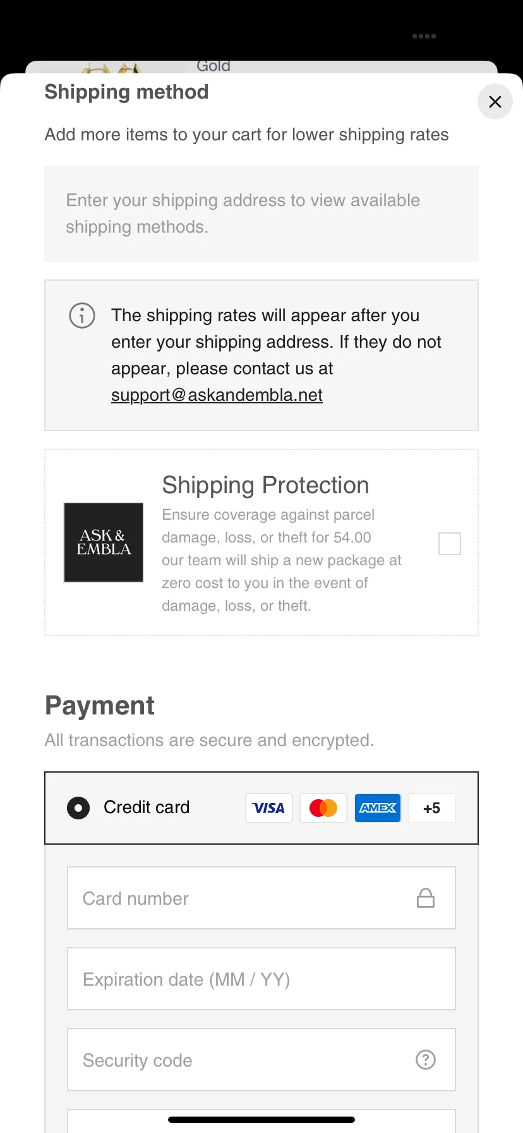
Task: Close the shipping method sheet
Action: 495,102
